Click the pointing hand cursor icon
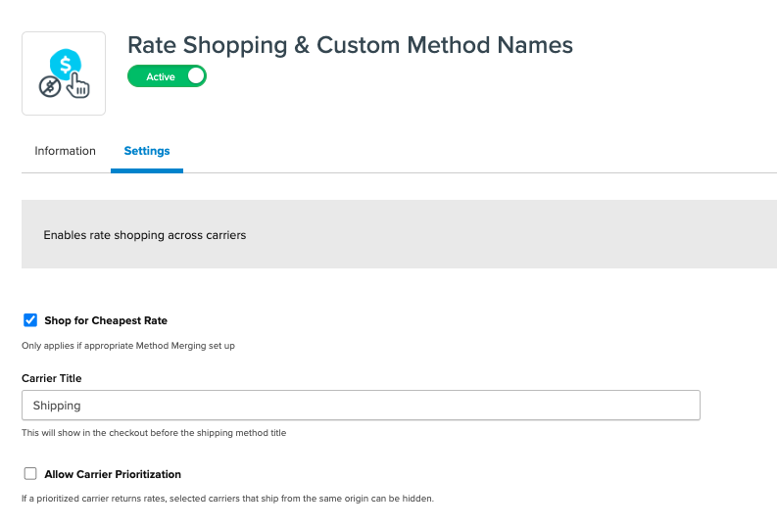777x528 pixels. click(x=77, y=86)
